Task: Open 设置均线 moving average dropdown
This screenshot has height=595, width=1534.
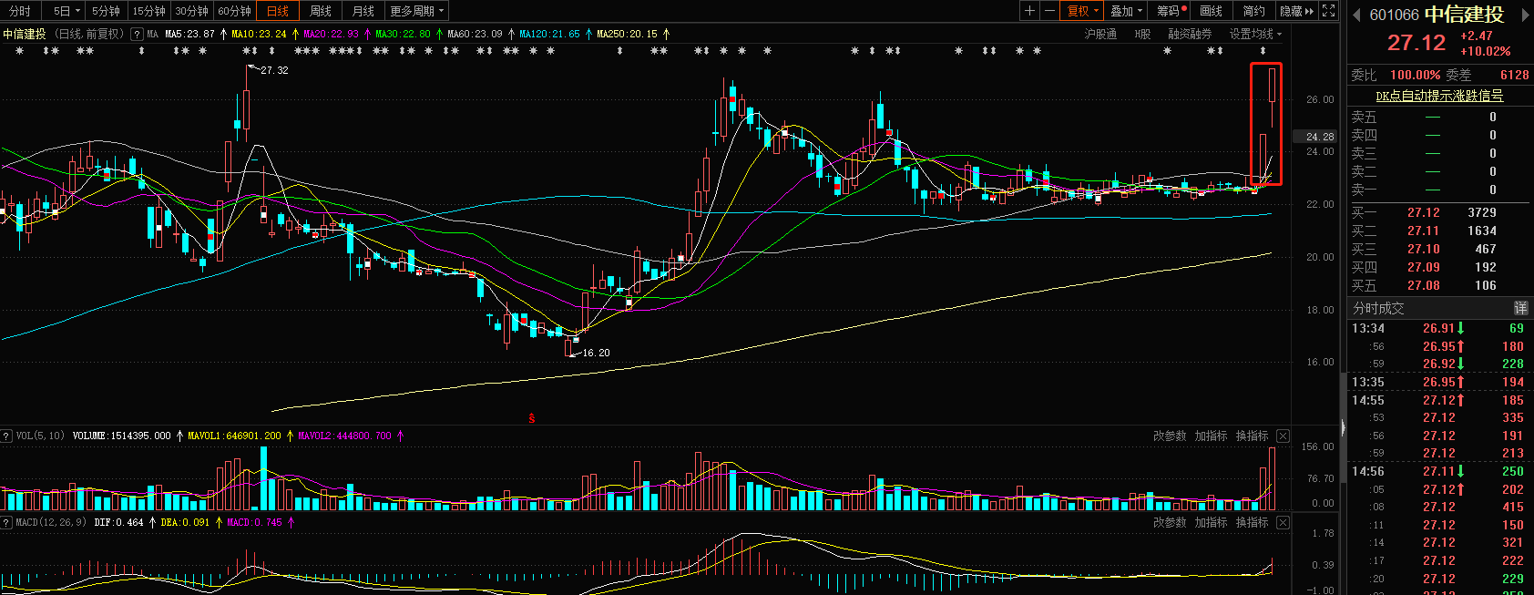Action: tap(1255, 34)
